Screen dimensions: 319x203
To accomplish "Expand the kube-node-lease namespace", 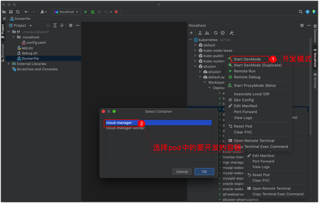I will 195,50.
